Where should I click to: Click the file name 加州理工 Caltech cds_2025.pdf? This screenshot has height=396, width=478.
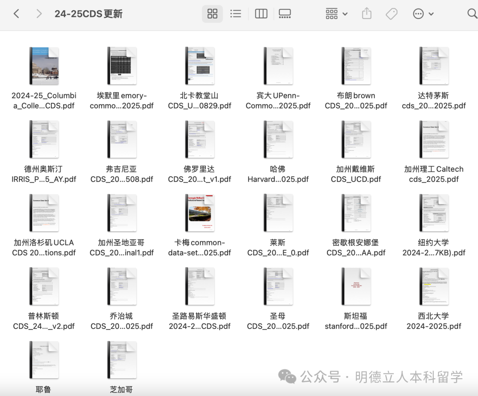coord(434,174)
